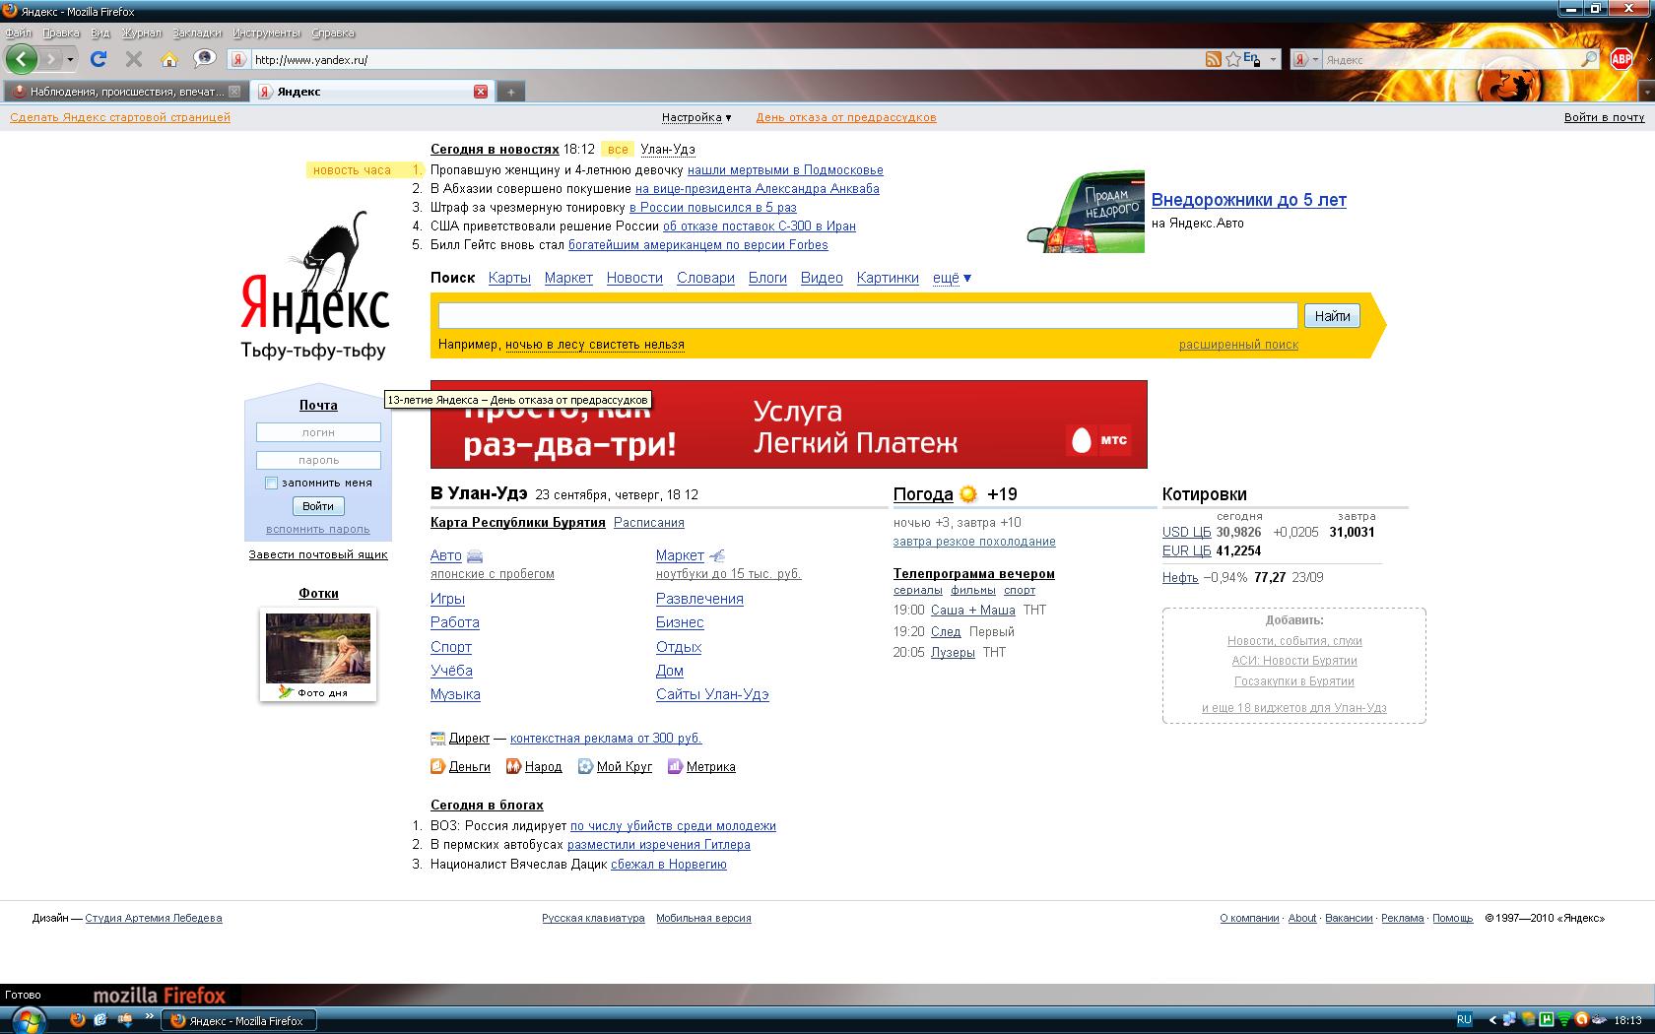Screen dimensions: 1655x1034
Task: Open the search engine selector dropdown
Action: pyautogui.click(x=1315, y=59)
